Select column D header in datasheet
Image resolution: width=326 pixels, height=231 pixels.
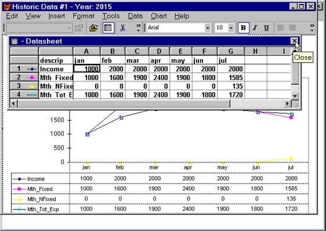tap(160, 52)
